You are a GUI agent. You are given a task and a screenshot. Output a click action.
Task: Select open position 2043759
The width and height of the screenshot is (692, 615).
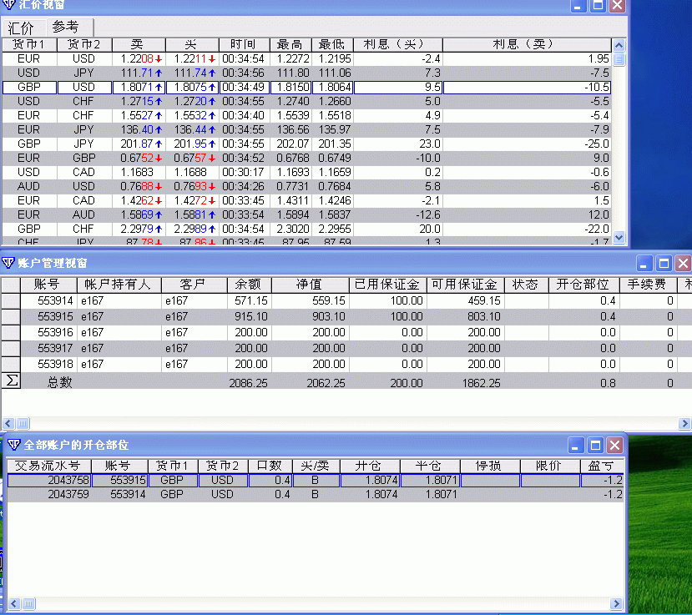point(316,494)
